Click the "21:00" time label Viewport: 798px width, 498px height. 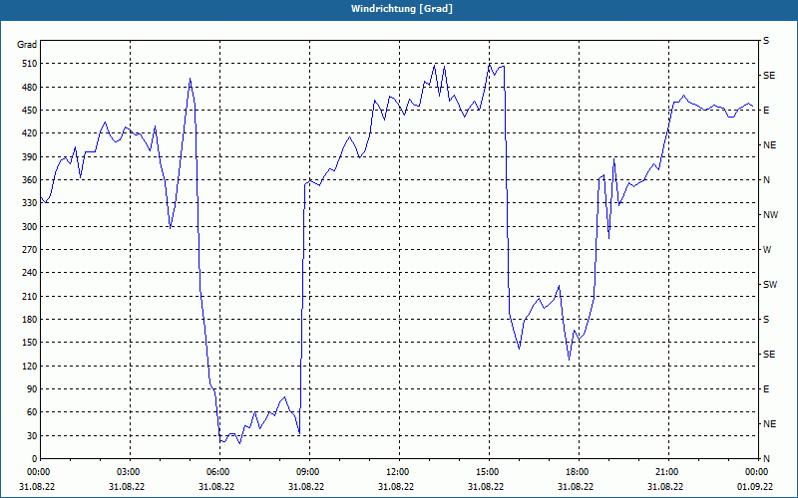pos(665,472)
